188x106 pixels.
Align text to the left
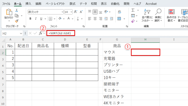tap(89, 19)
